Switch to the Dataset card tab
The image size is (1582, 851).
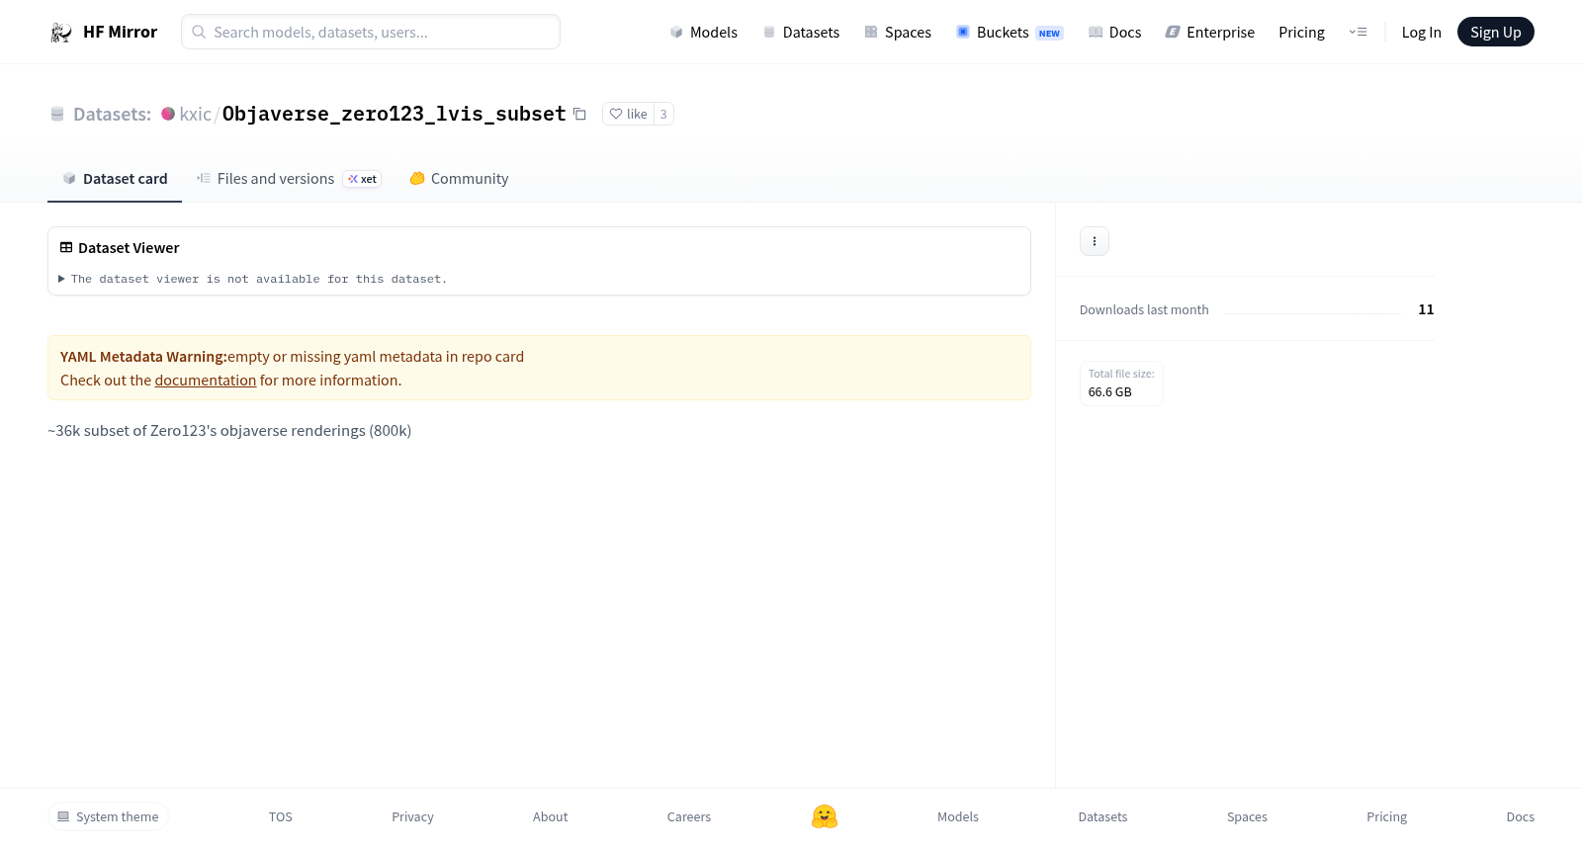(115, 179)
